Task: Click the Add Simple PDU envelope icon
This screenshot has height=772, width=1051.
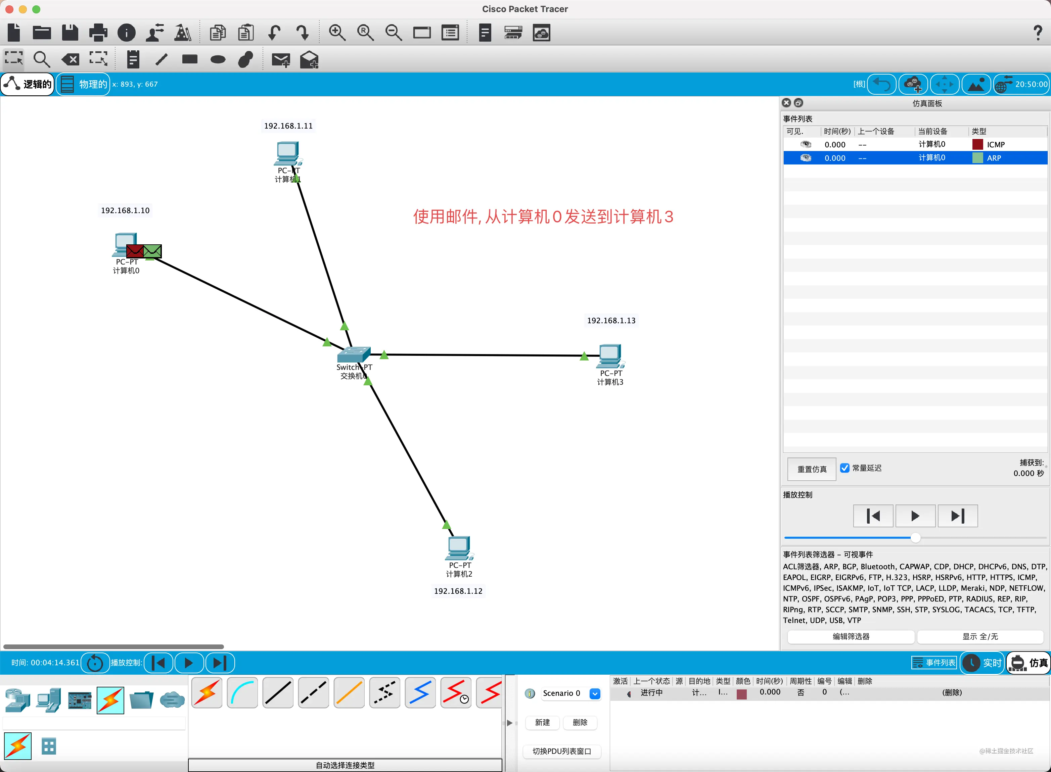Action: tap(281, 60)
